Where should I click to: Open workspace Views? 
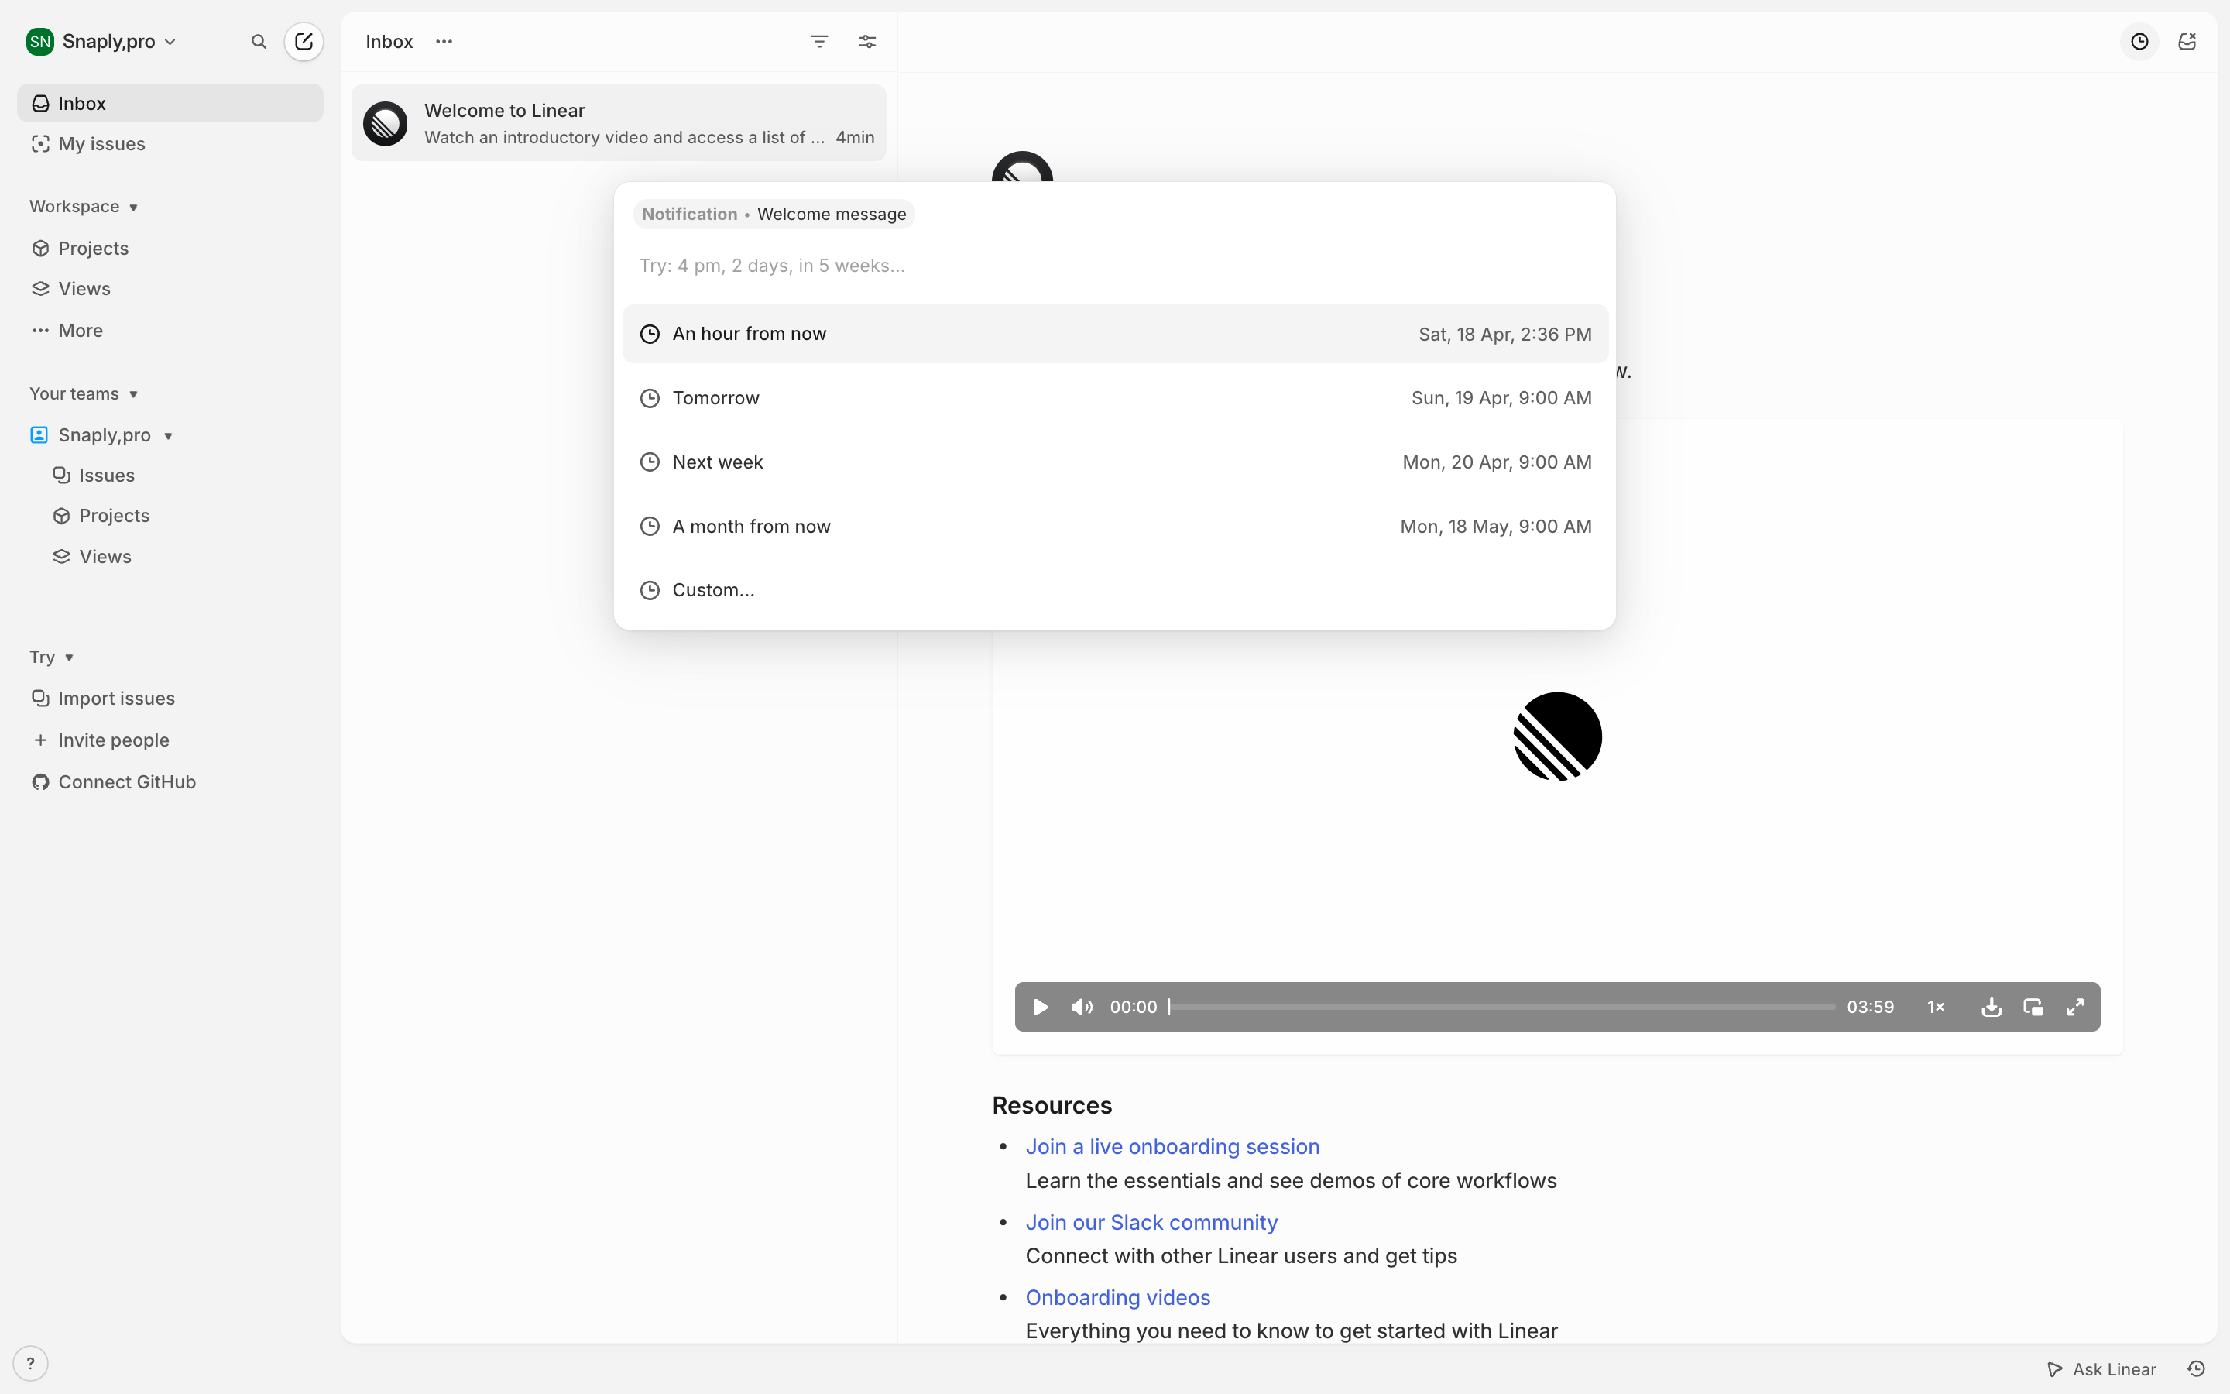(170, 289)
